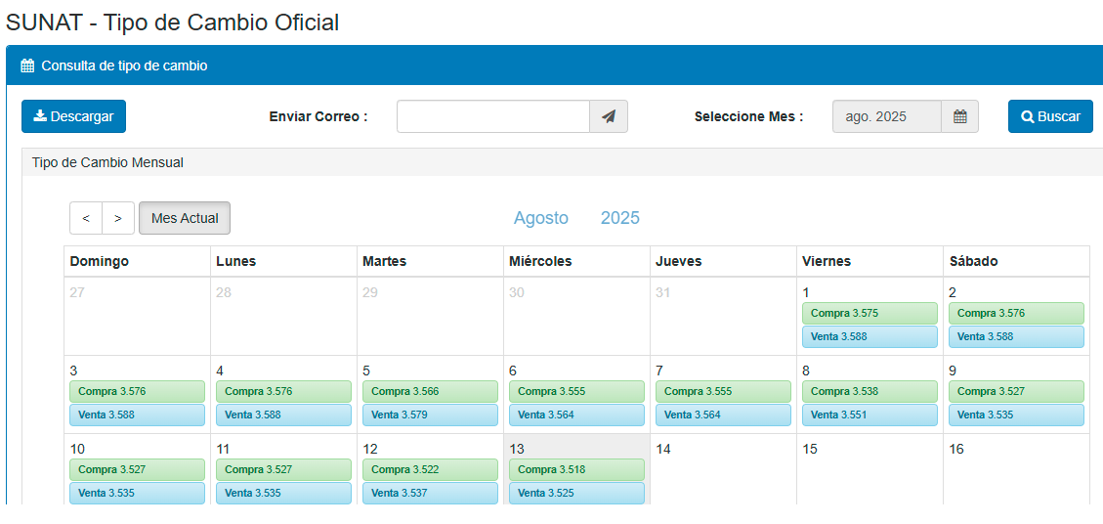Select Venta 3.551 on day 8
Viewport: 1103px width, 524px height.
tap(870, 415)
